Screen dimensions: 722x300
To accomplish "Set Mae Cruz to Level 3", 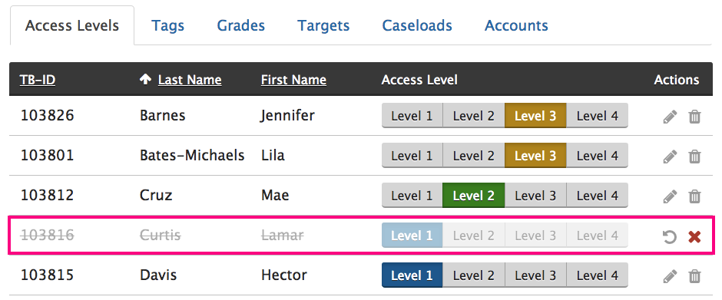I will [x=535, y=196].
